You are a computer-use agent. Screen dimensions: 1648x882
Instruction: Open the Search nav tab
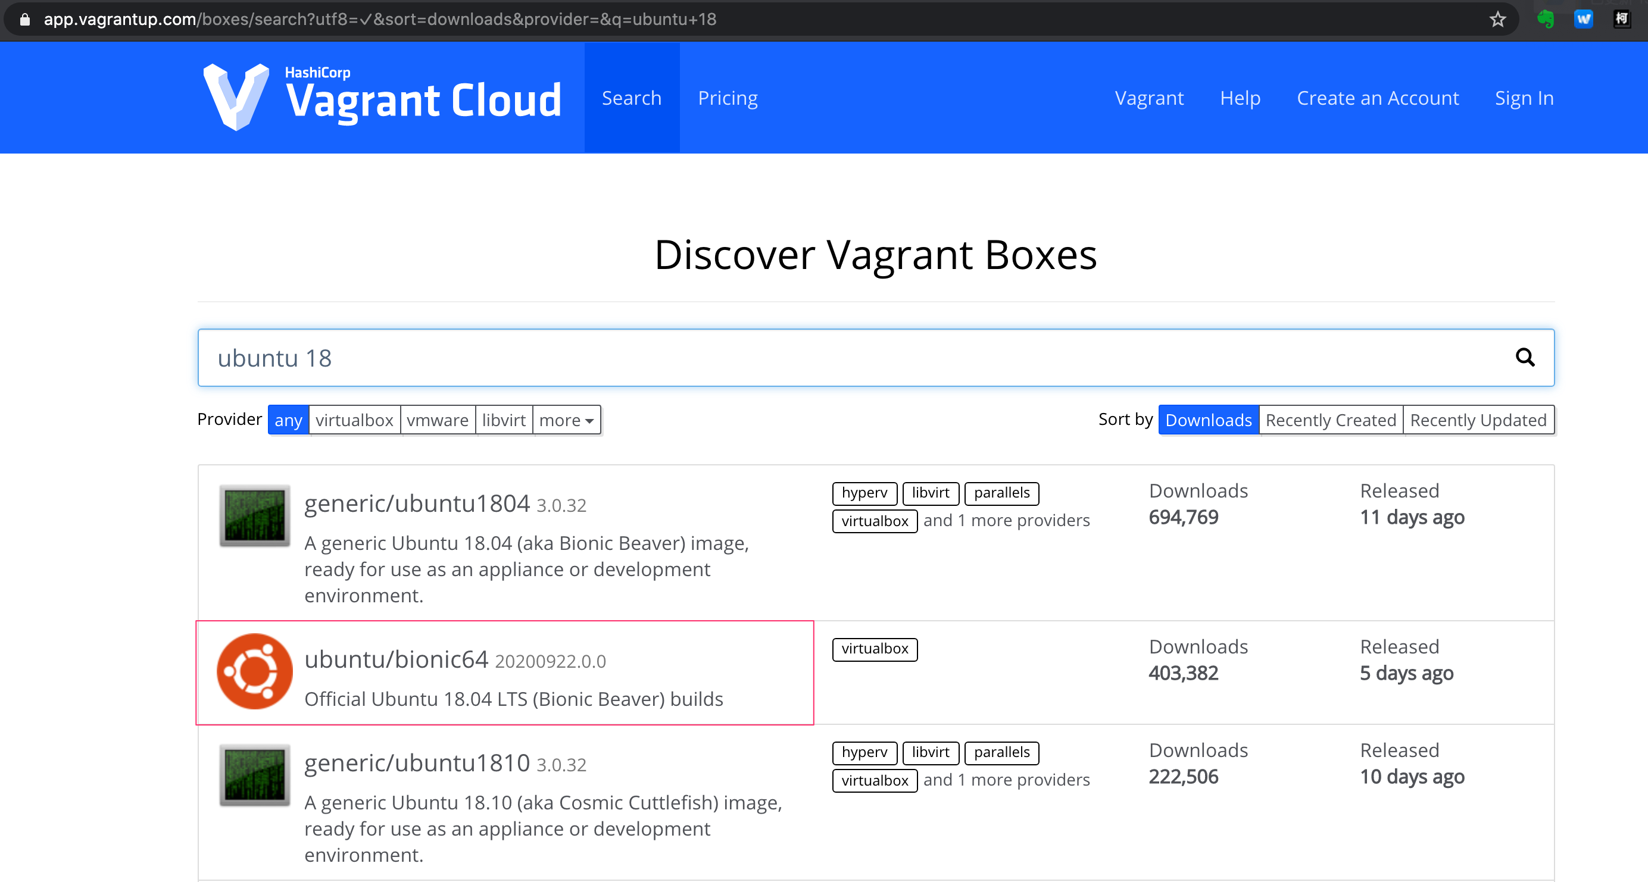coord(632,98)
